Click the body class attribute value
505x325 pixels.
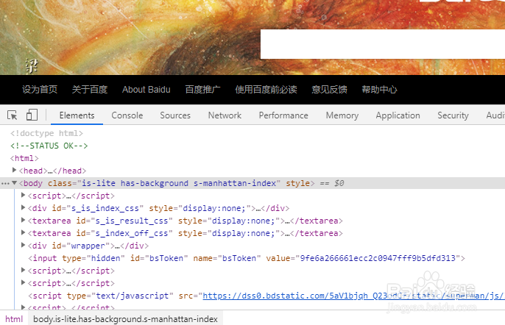179,183
